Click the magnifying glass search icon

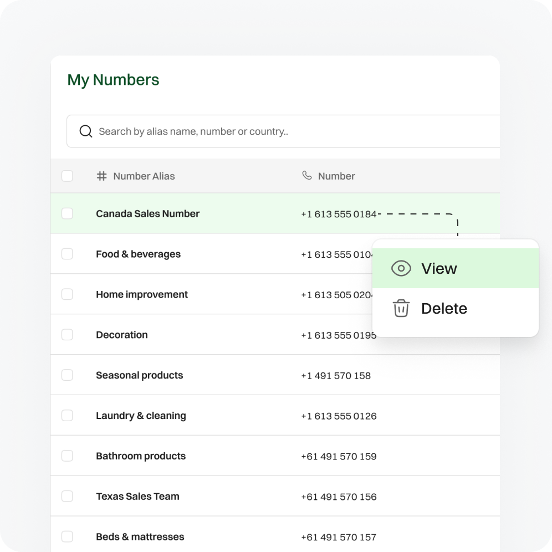[85, 131]
